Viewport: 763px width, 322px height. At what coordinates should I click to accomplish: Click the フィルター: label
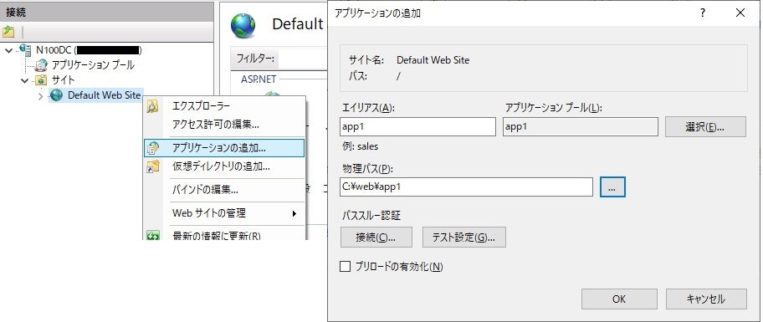[255, 59]
